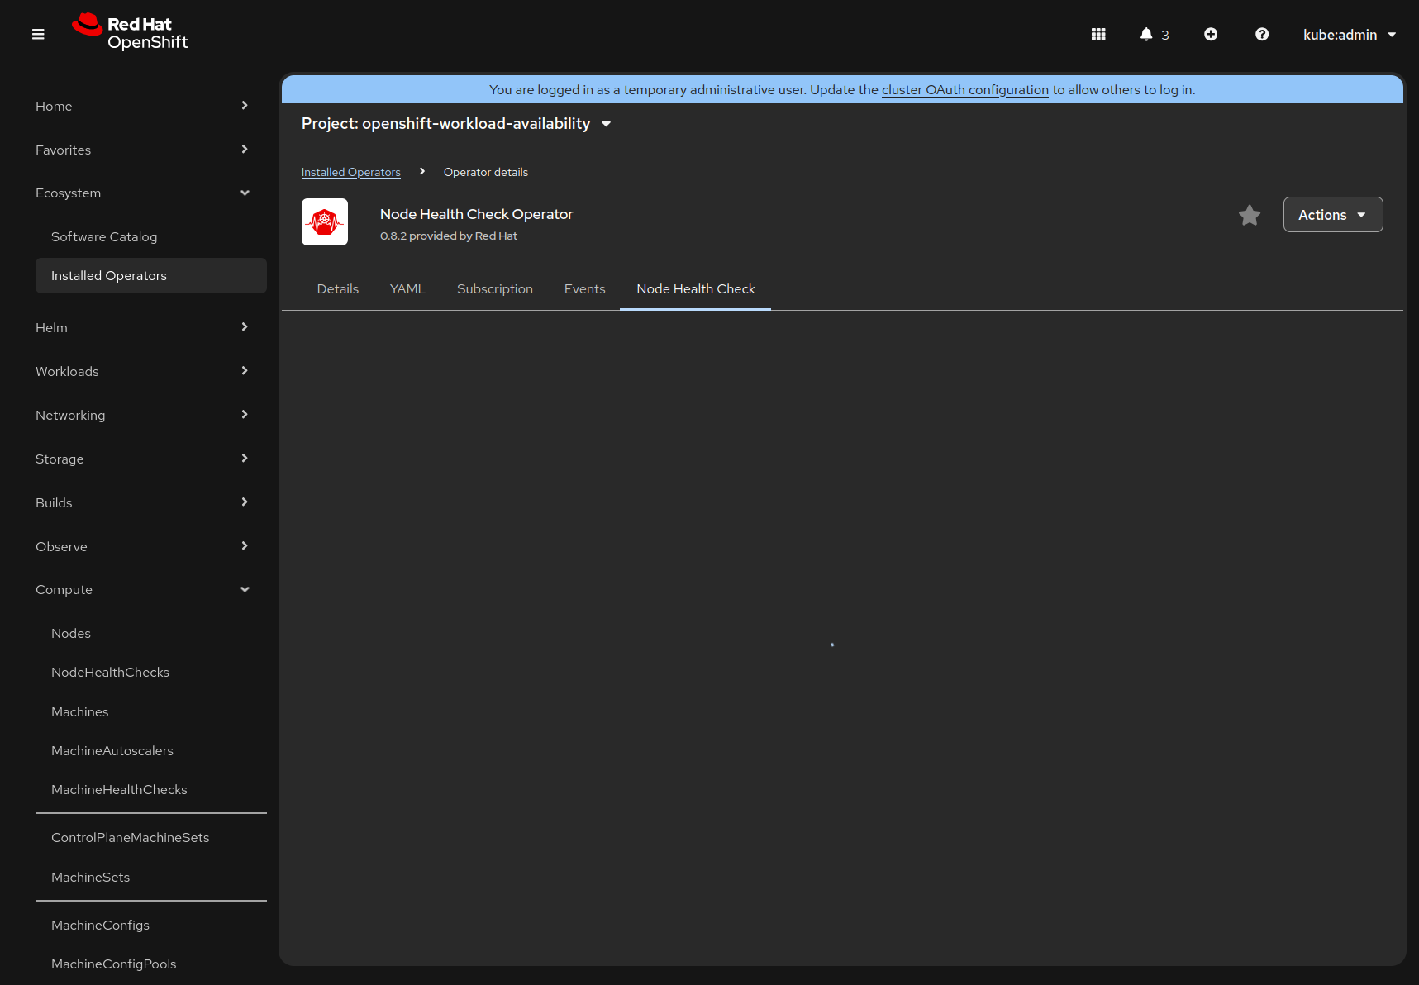
Task: Add operator to favorites with star
Action: pyautogui.click(x=1250, y=215)
